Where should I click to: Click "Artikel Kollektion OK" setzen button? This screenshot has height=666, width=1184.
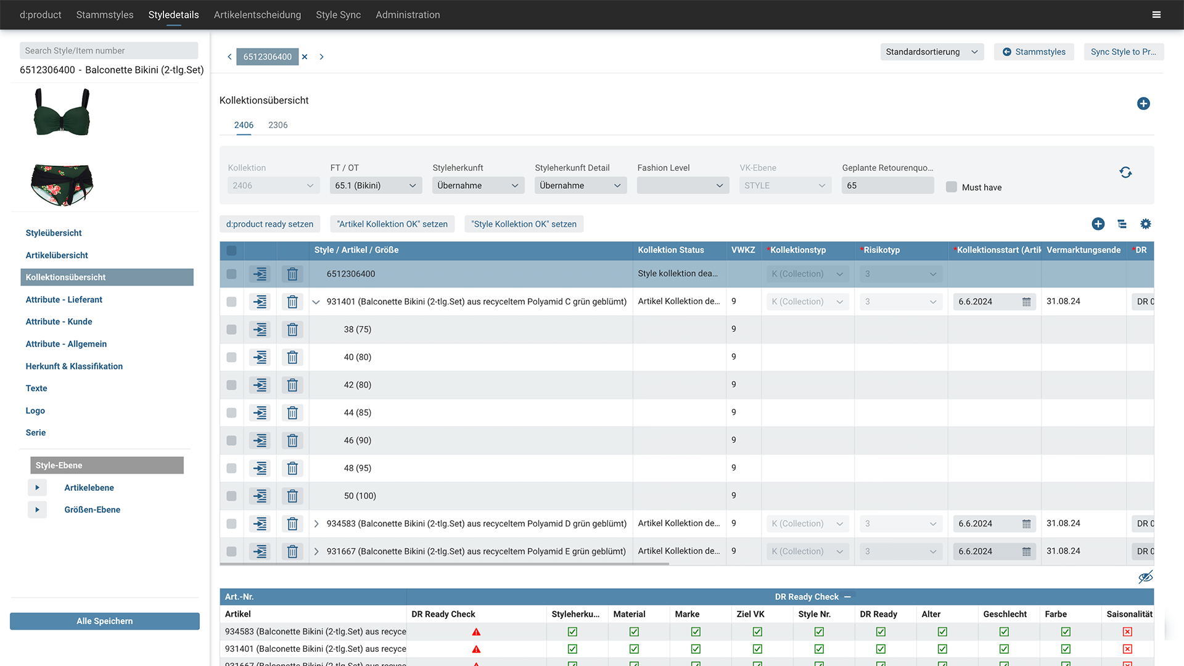coord(392,224)
